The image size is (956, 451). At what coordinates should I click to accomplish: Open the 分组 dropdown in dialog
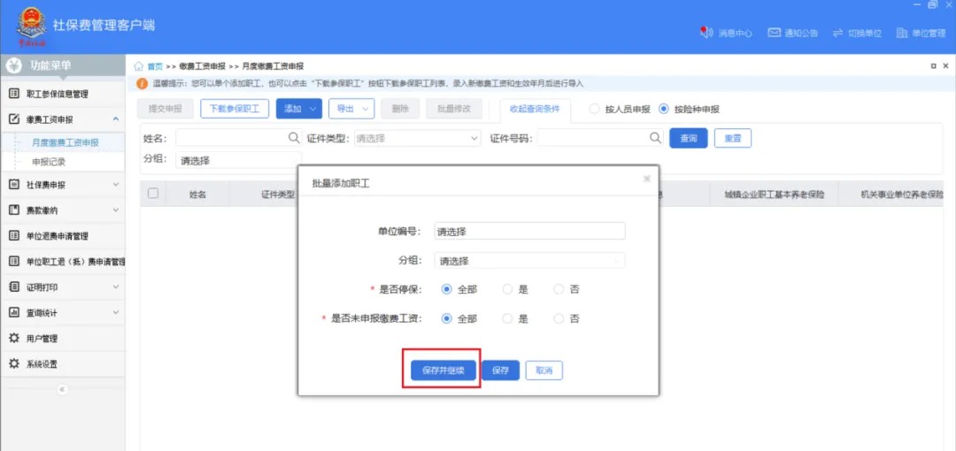[x=529, y=261]
